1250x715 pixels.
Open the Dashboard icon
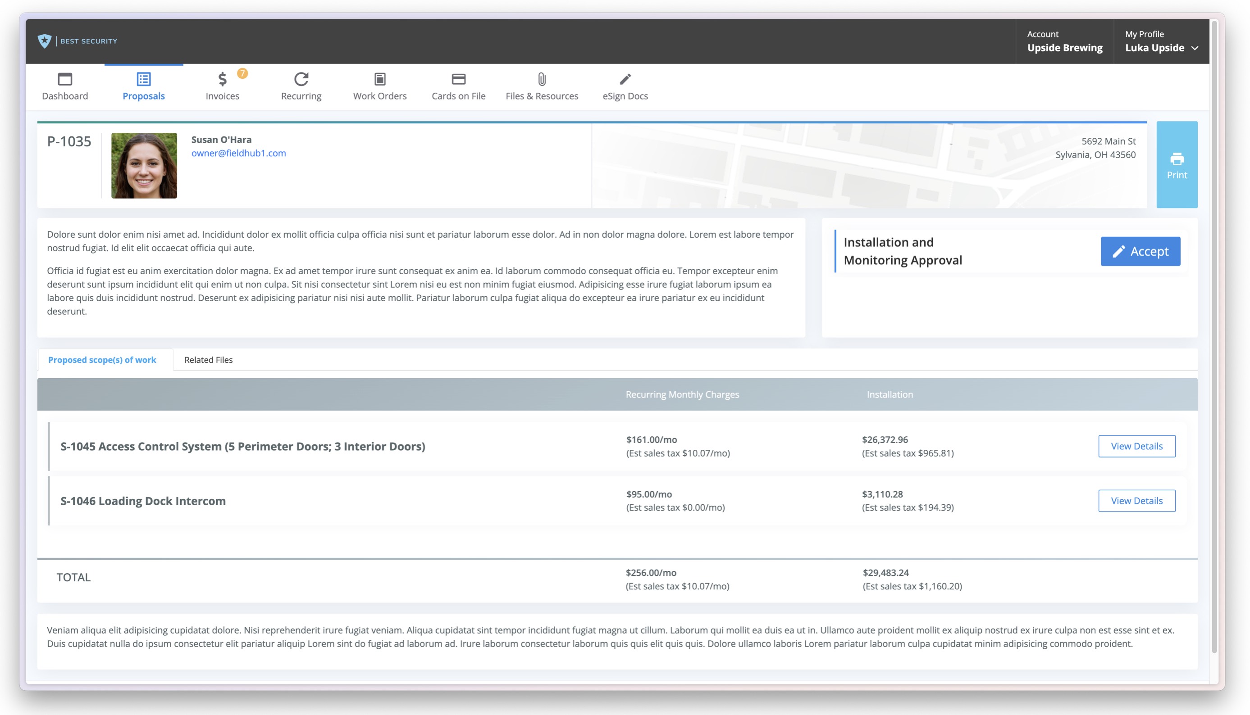tap(65, 79)
